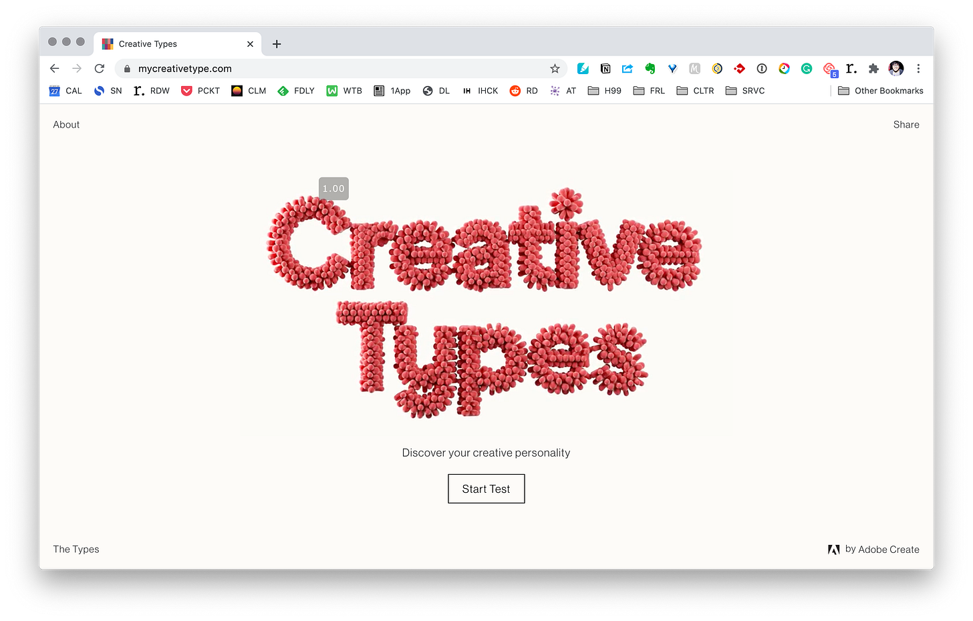The width and height of the screenshot is (973, 621).
Task: Open the 1App bookmark
Action: [x=392, y=91]
